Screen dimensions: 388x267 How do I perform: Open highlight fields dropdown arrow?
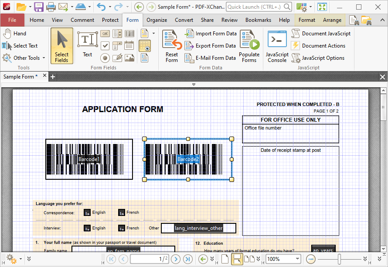pyautogui.click(x=153, y=34)
